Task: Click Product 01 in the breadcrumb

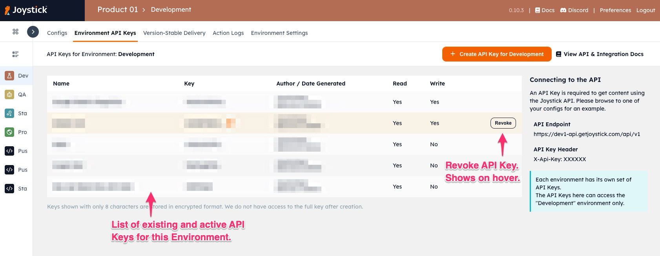Action: click(x=118, y=9)
